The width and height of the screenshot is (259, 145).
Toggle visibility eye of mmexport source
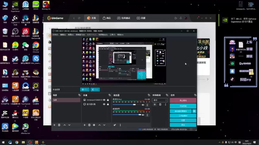104,100
